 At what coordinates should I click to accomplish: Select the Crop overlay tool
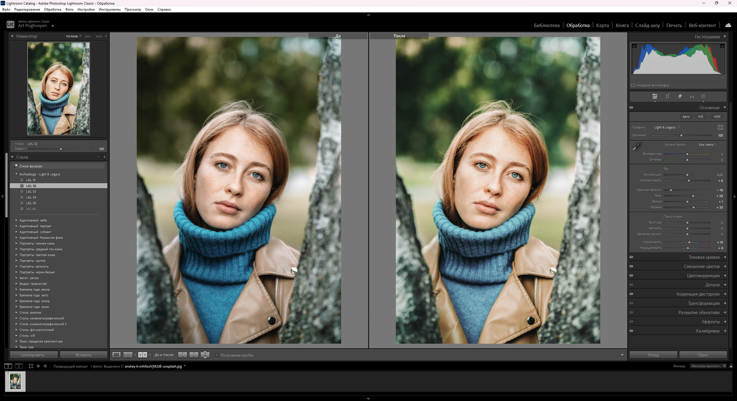click(x=667, y=96)
